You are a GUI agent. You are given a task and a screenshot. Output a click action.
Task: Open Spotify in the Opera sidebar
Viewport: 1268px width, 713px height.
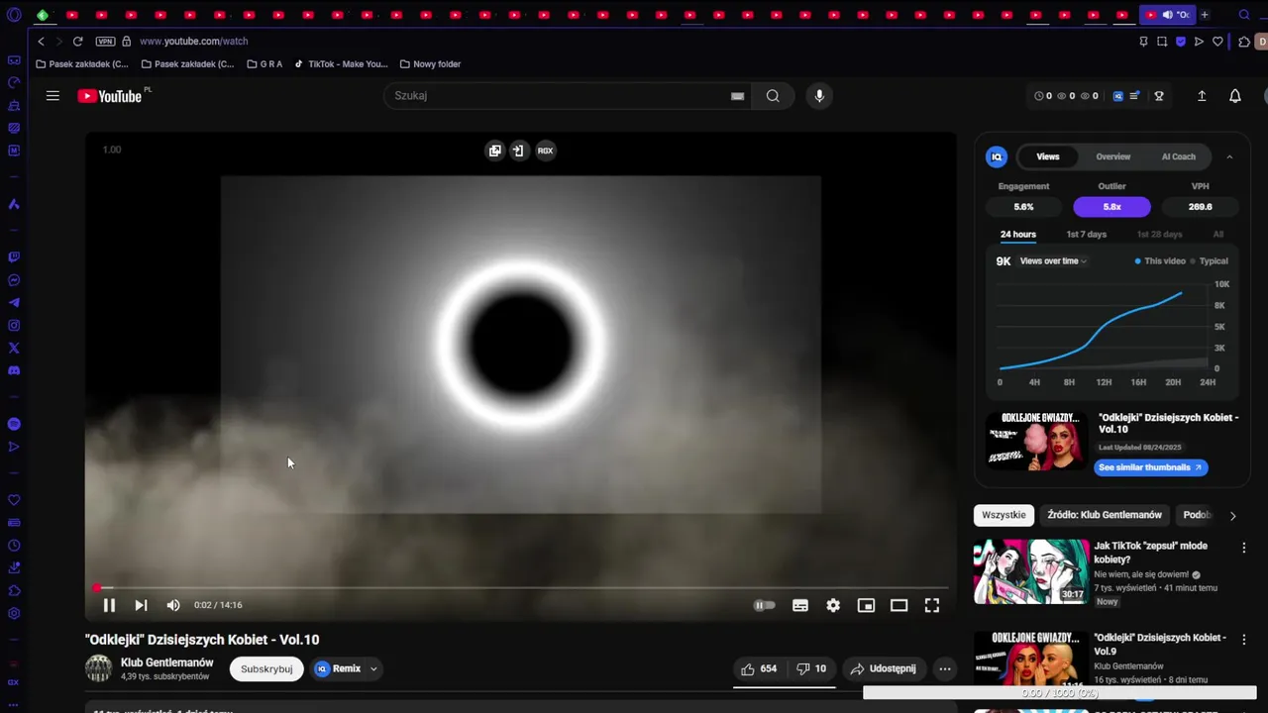tap(14, 424)
